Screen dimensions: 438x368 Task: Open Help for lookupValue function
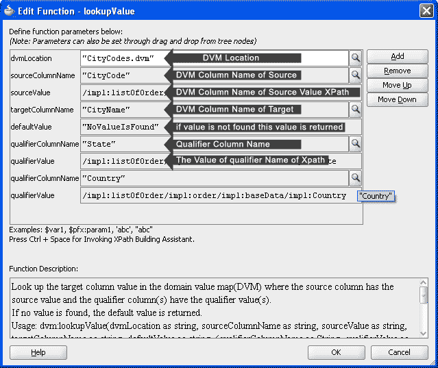click(38, 352)
